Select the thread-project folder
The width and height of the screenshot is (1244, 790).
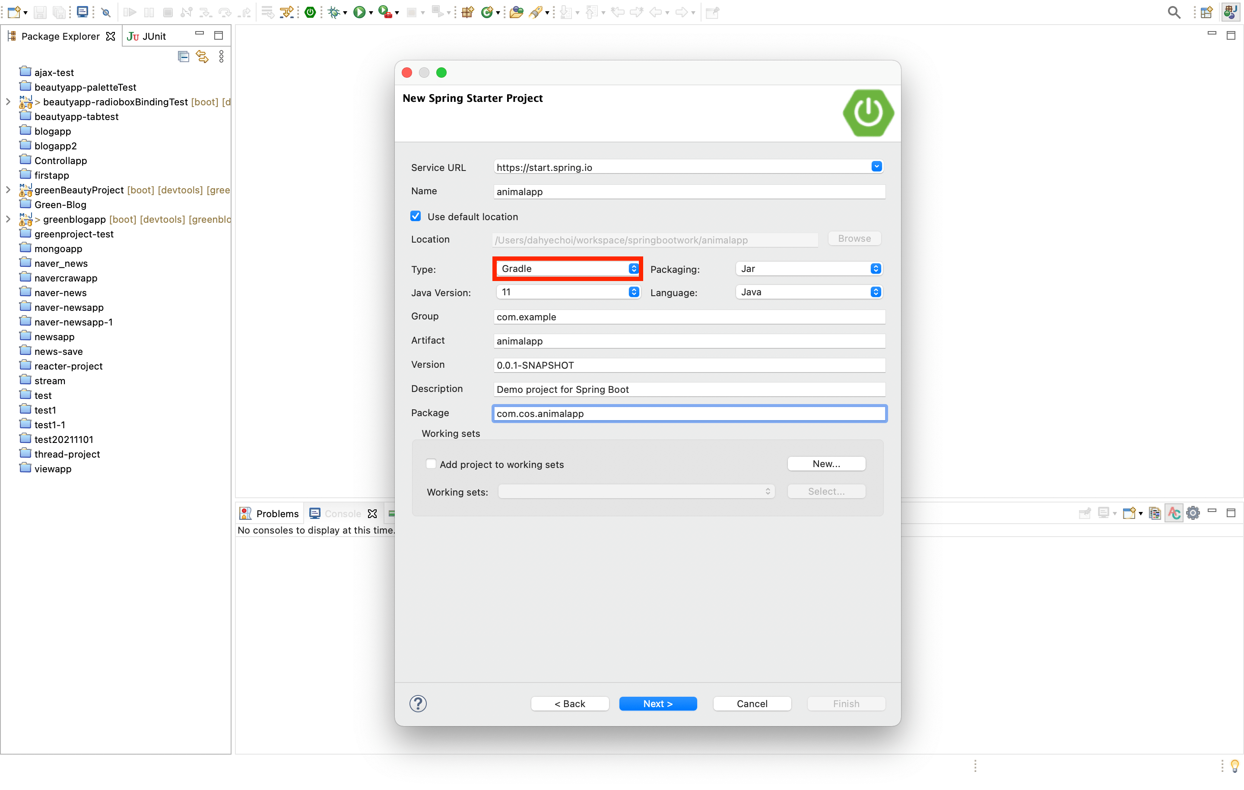pyautogui.click(x=67, y=454)
